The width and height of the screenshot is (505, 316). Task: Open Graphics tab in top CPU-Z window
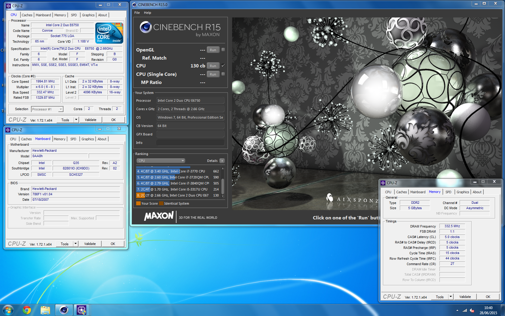(x=88, y=15)
